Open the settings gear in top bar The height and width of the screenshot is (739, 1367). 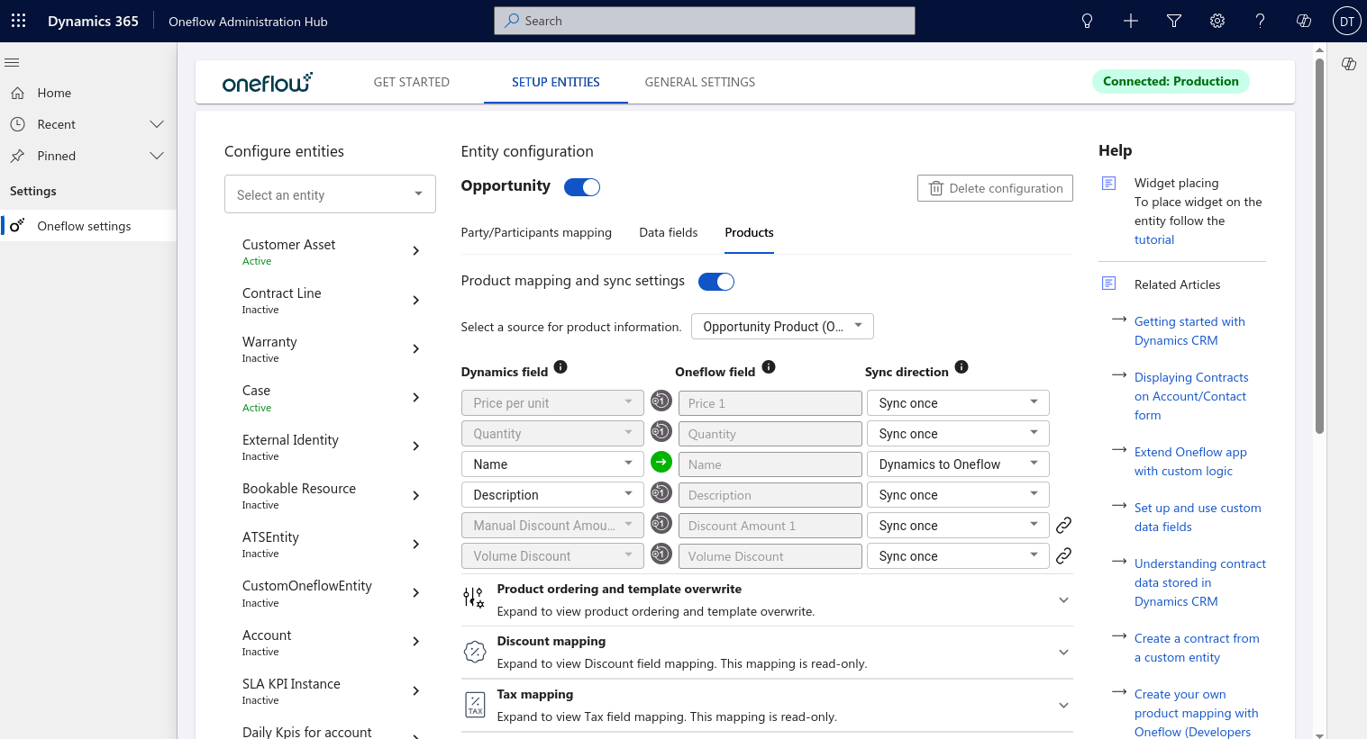[x=1217, y=21]
